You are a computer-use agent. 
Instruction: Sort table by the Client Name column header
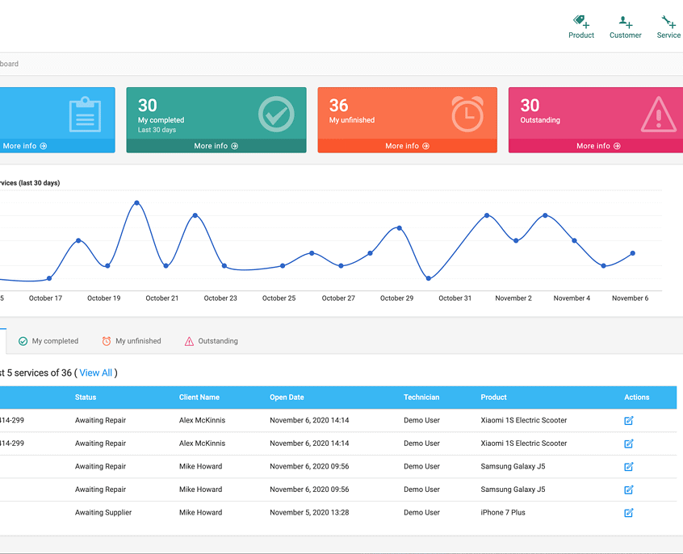[199, 397]
